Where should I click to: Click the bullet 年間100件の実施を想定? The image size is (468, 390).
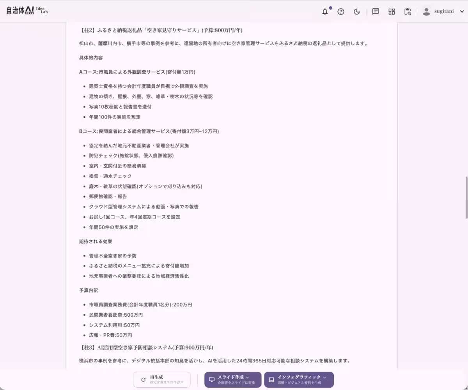(x=115, y=117)
